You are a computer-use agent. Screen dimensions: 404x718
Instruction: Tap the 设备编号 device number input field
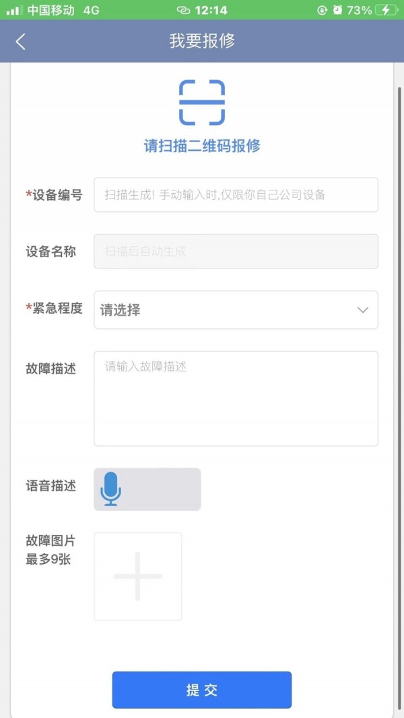236,195
